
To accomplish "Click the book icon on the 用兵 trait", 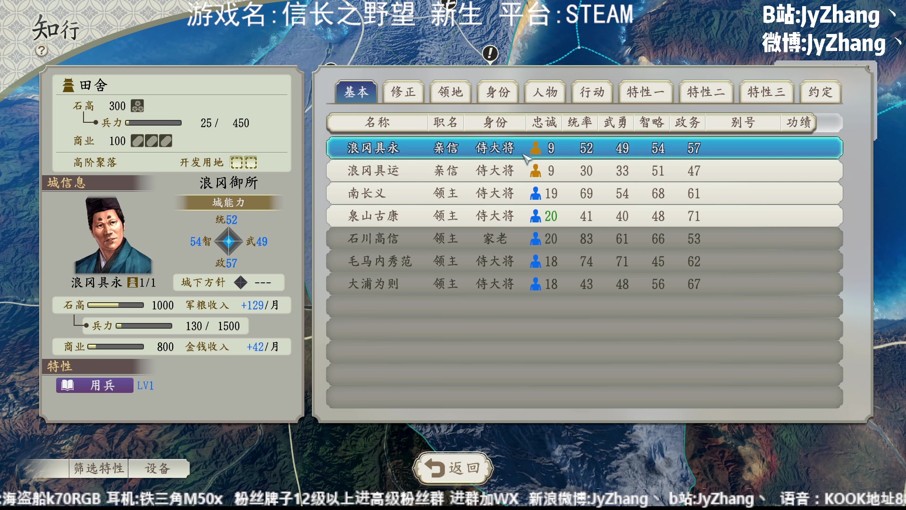I will (67, 385).
